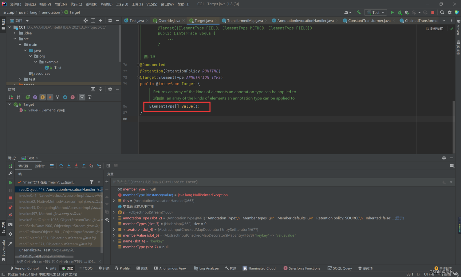Open the project view mode dropdown arrow
This screenshot has height=277, width=461.
(27, 21)
